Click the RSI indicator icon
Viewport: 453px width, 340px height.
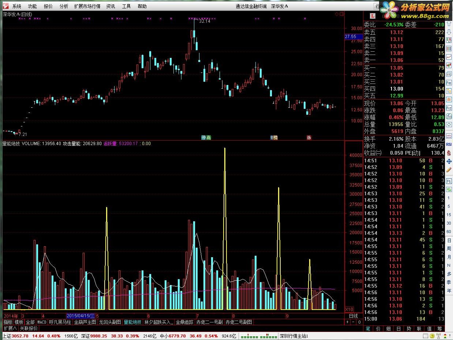(449, 144)
